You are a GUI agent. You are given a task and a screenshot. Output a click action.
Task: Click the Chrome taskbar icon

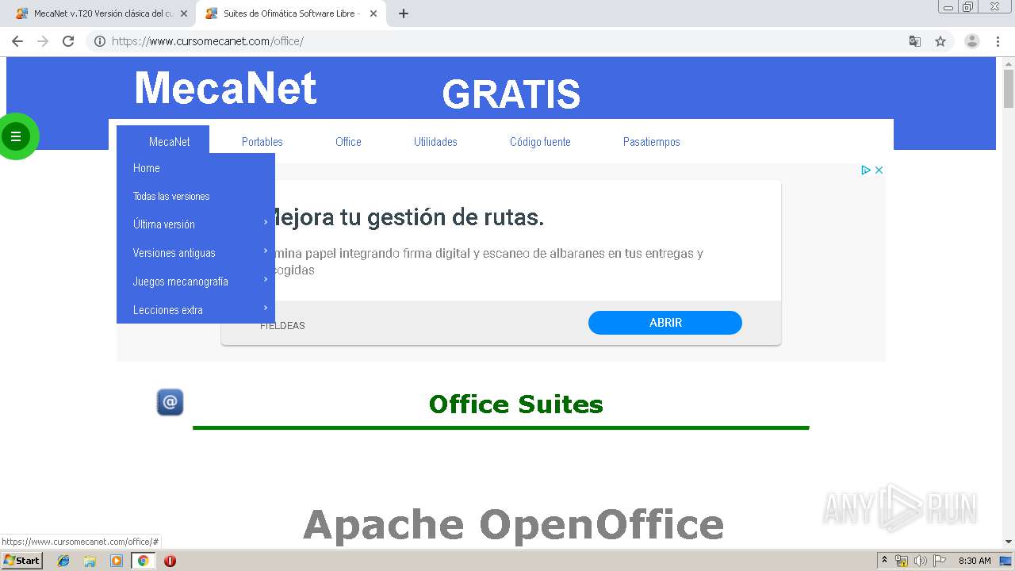(x=144, y=561)
